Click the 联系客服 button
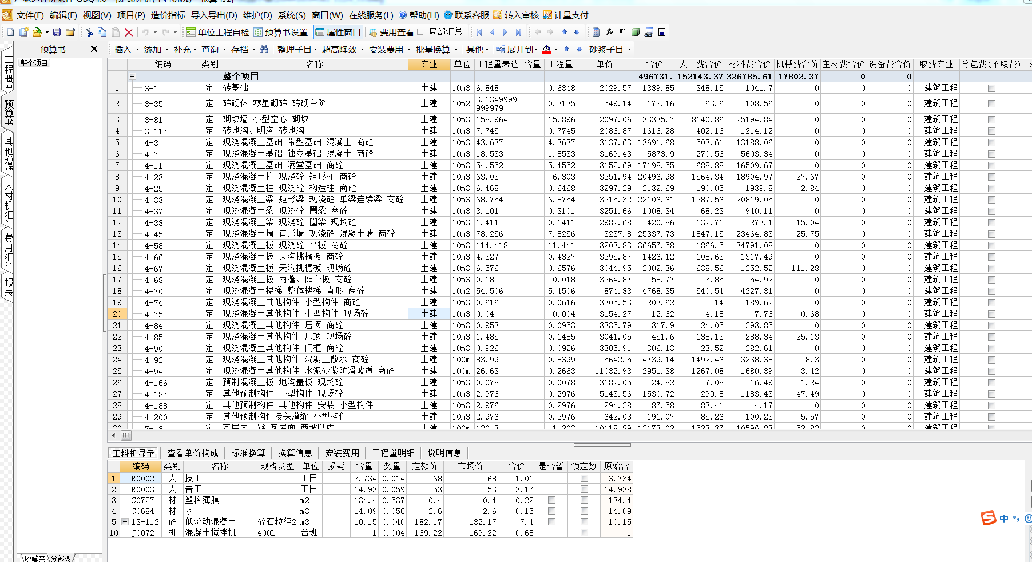The height and width of the screenshot is (562, 1032). coord(466,15)
